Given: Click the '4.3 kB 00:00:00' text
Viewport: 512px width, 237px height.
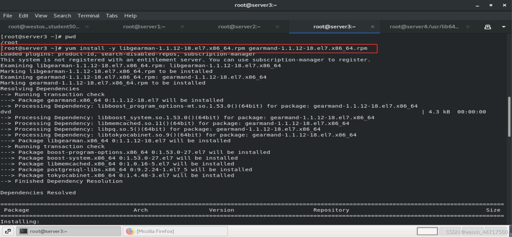Looking at the screenshot, I should click(x=457, y=112).
